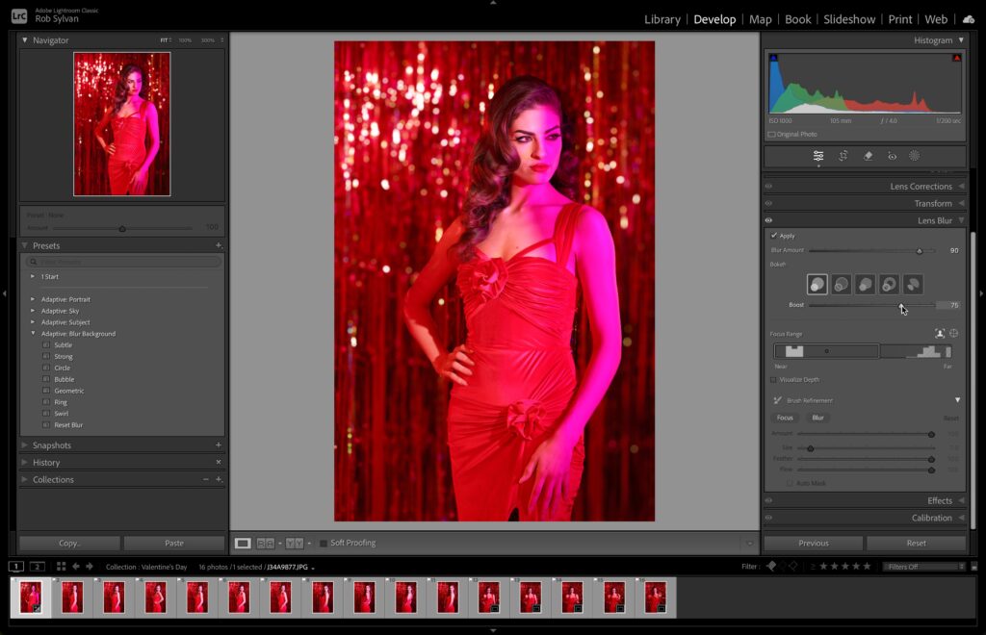Open the Filters Off dropdown
This screenshot has width=986, height=635.
[x=923, y=567]
